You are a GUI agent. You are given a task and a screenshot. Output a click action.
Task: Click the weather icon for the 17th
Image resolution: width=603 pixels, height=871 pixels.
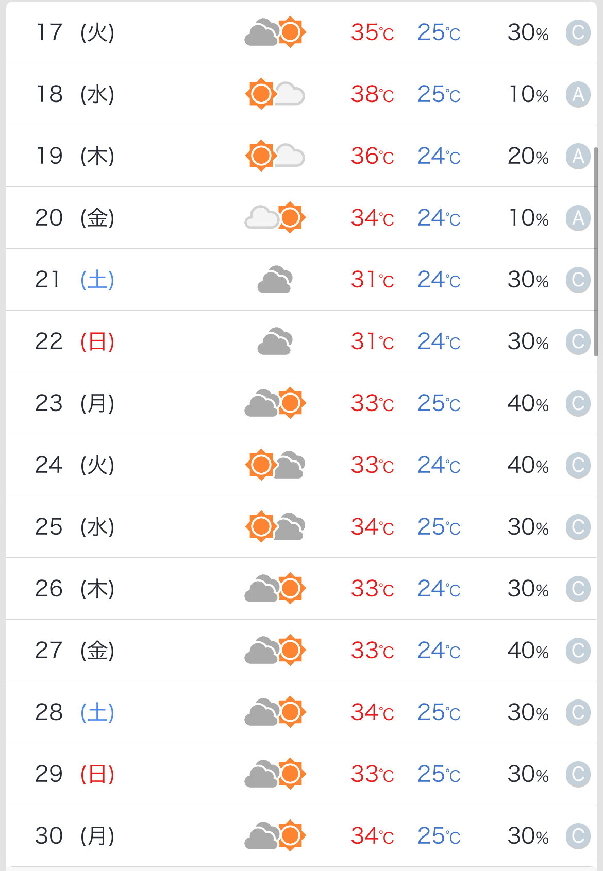[275, 32]
